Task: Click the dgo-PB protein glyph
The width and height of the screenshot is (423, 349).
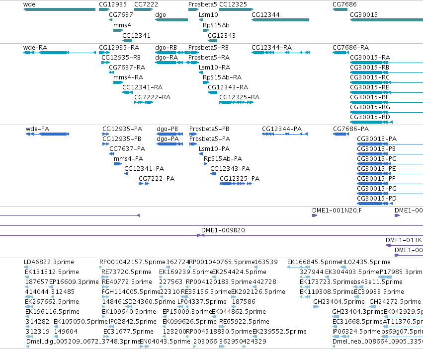Action: [169, 134]
